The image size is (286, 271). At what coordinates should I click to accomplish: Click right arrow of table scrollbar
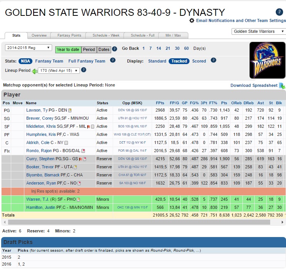point(283,222)
